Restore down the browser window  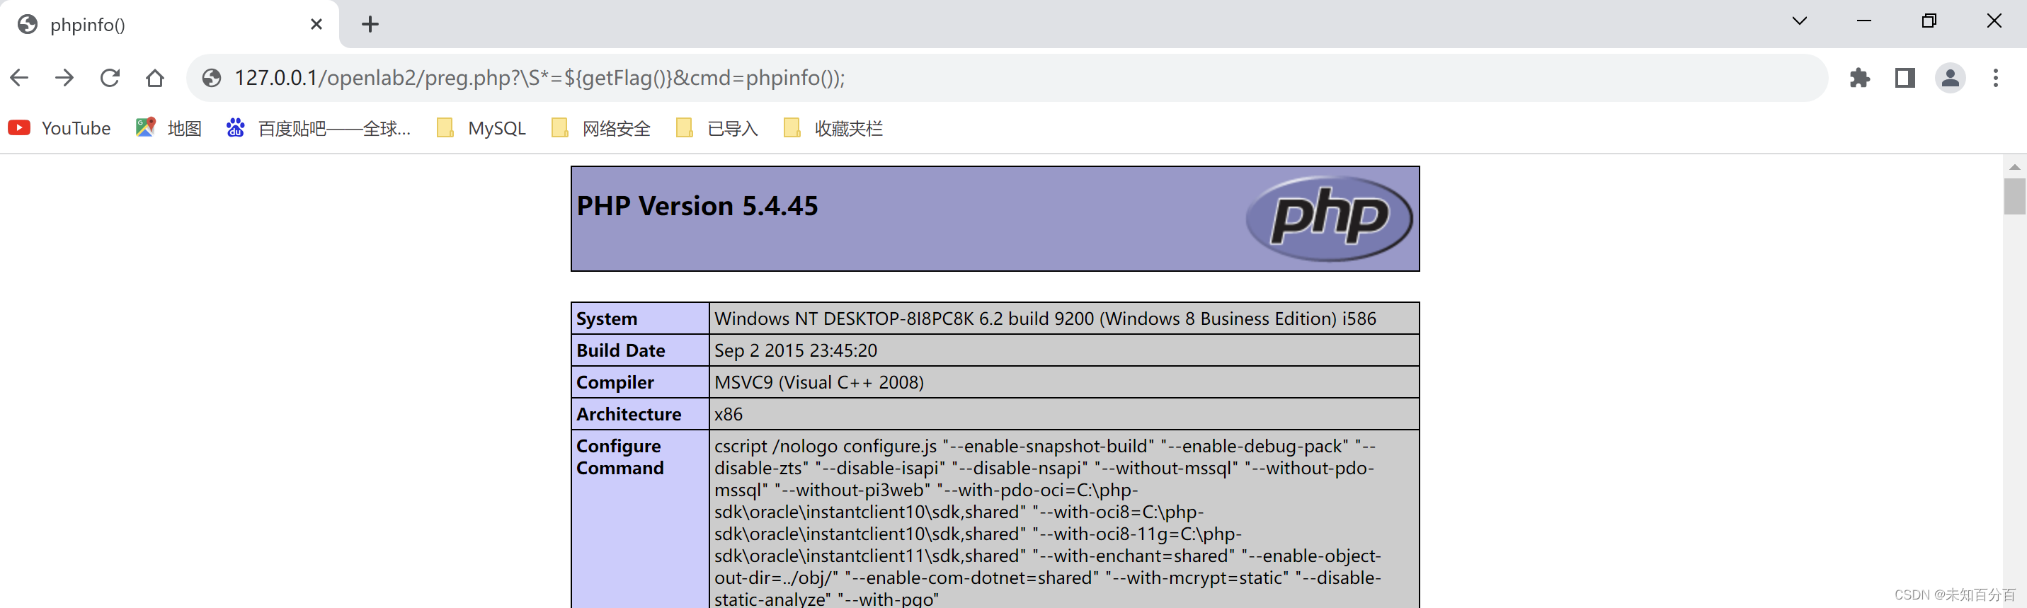click(x=1929, y=21)
